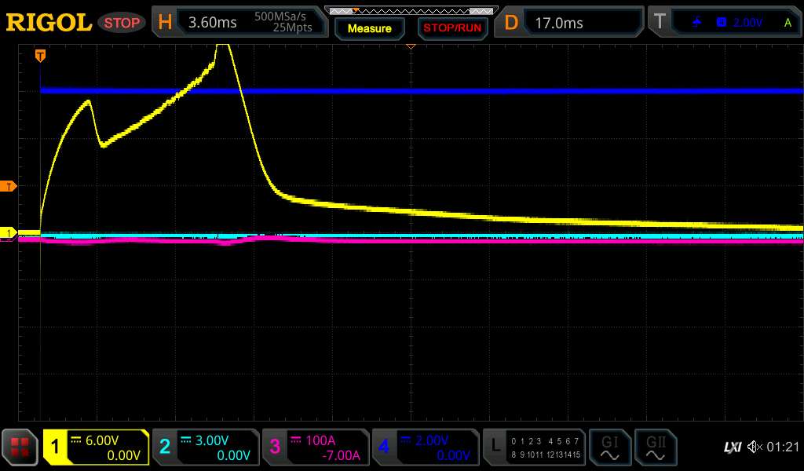This screenshot has width=804, height=471.
Task: Open the delay settings showing 17.0ms
Action: click(x=572, y=22)
